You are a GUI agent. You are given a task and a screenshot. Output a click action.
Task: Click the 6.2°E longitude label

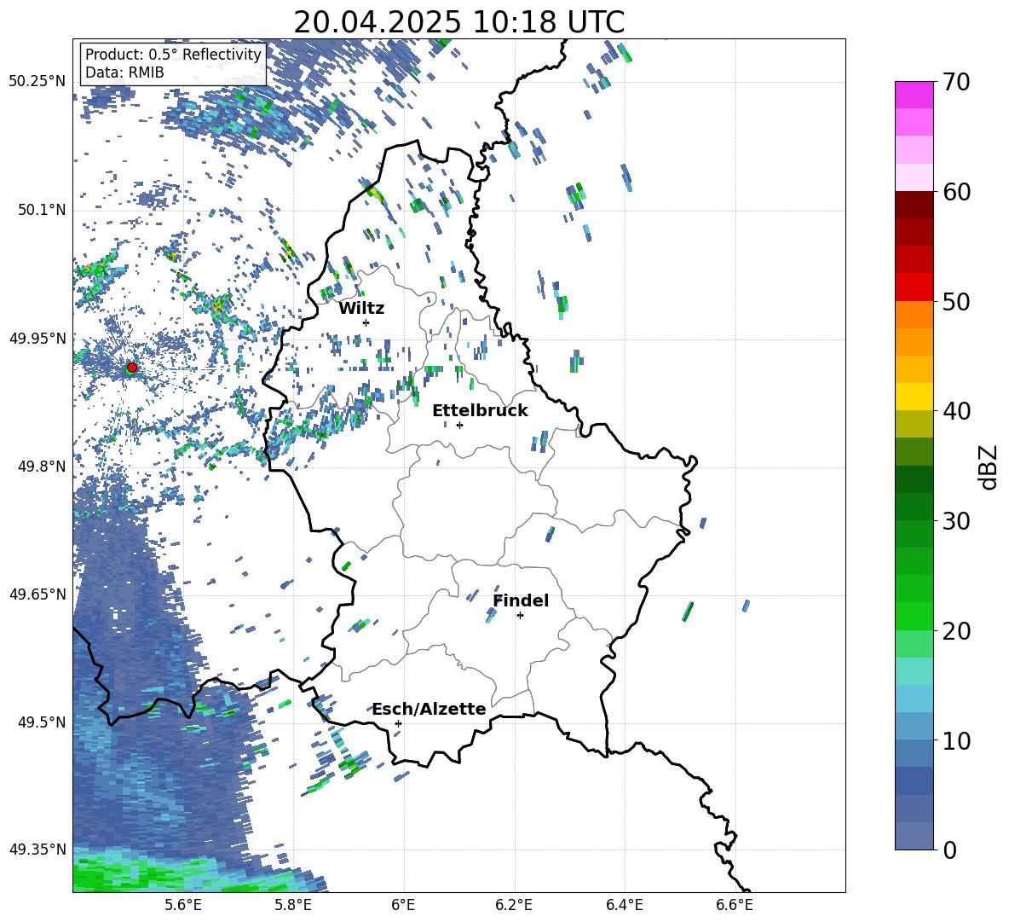click(514, 905)
